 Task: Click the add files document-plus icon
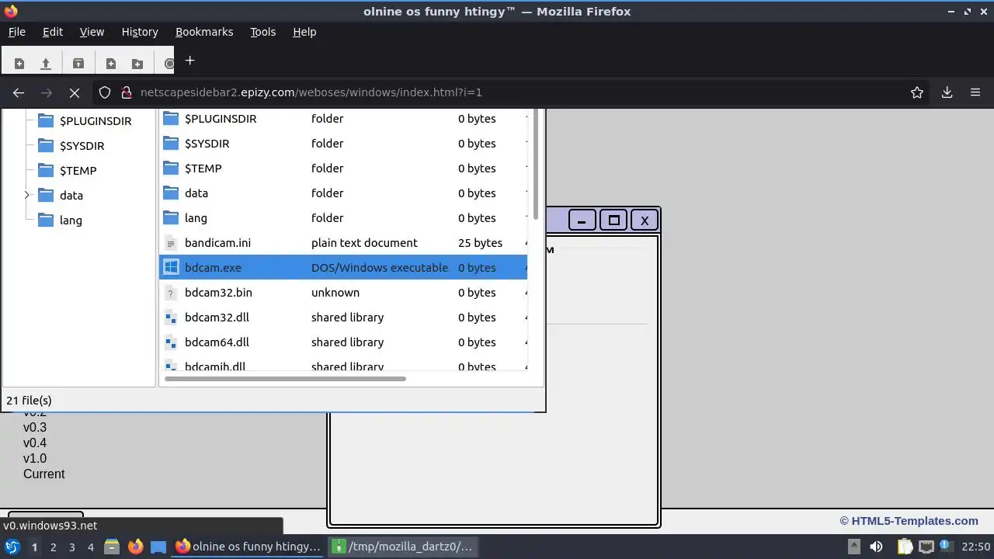pos(111,64)
